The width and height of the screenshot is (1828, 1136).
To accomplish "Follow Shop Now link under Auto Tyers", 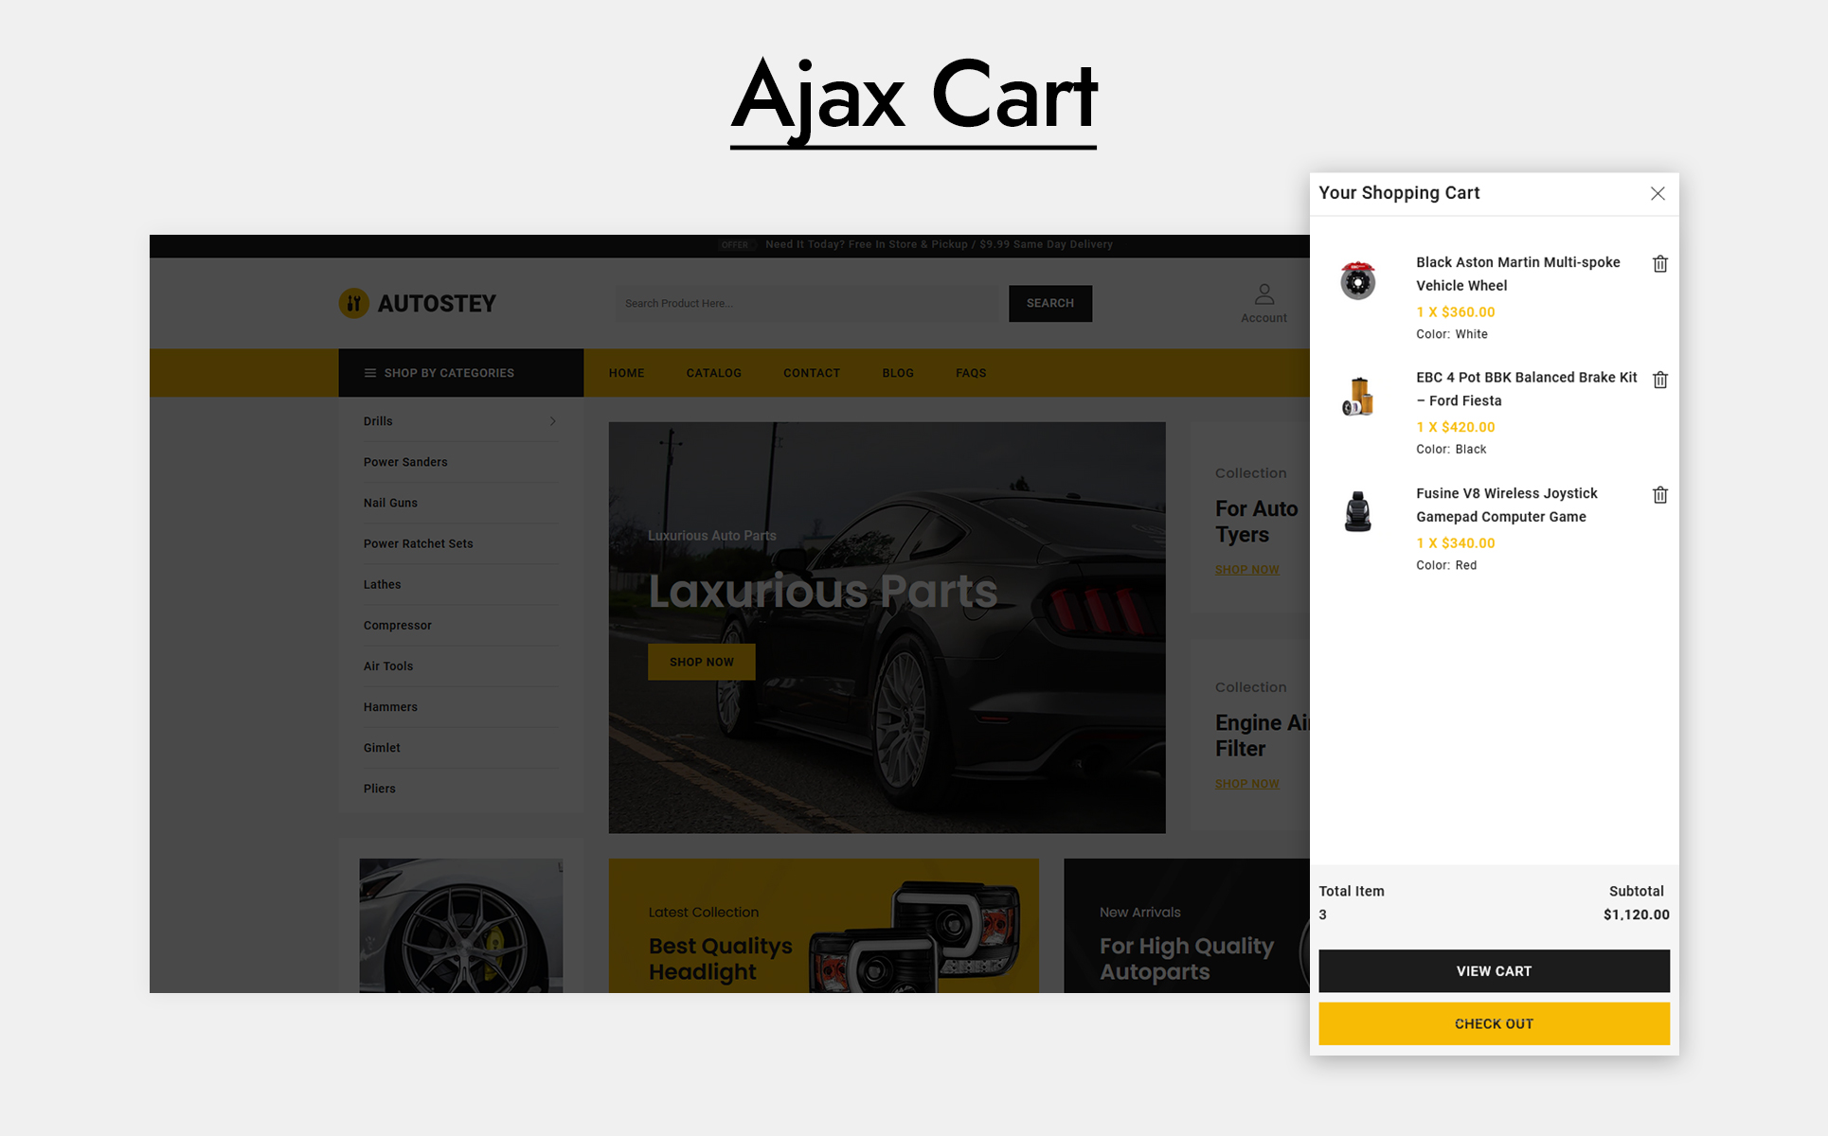I will pos(1246,570).
